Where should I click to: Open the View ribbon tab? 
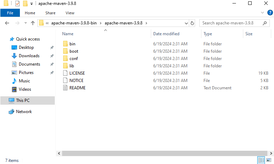click(x=70, y=13)
